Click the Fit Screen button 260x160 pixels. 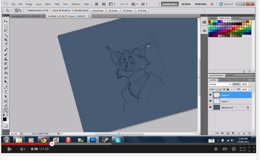pyautogui.click(x=113, y=10)
